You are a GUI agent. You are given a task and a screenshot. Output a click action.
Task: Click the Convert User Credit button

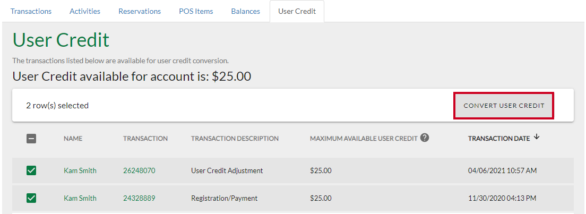click(504, 106)
